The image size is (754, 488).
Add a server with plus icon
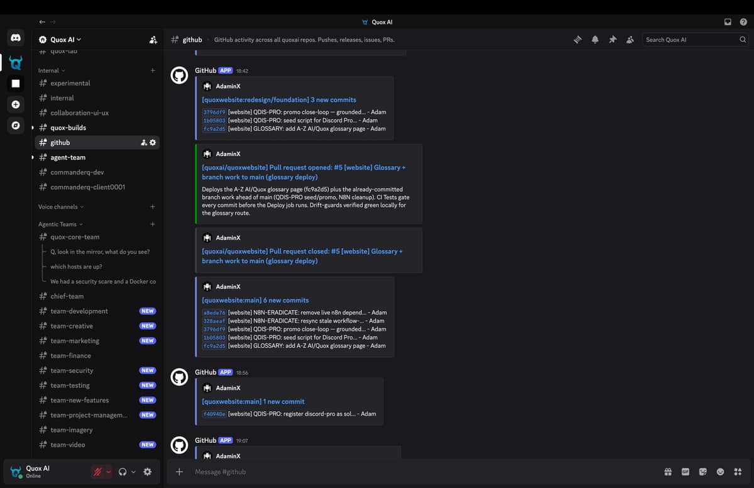(x=16, y=104)
